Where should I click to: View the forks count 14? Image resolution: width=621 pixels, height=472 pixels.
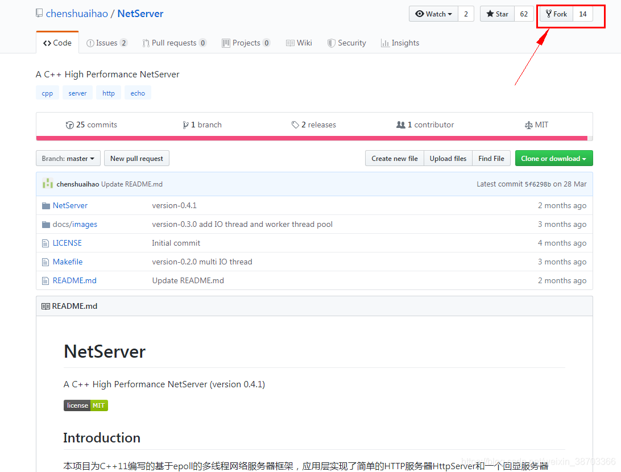[583, 14]
